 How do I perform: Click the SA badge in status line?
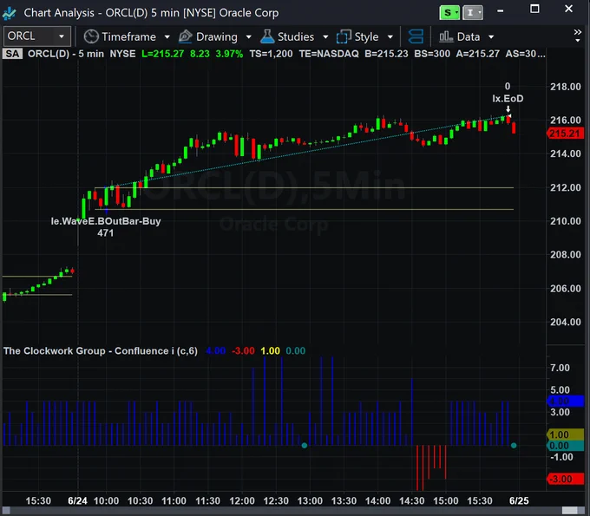coord(12,54)
